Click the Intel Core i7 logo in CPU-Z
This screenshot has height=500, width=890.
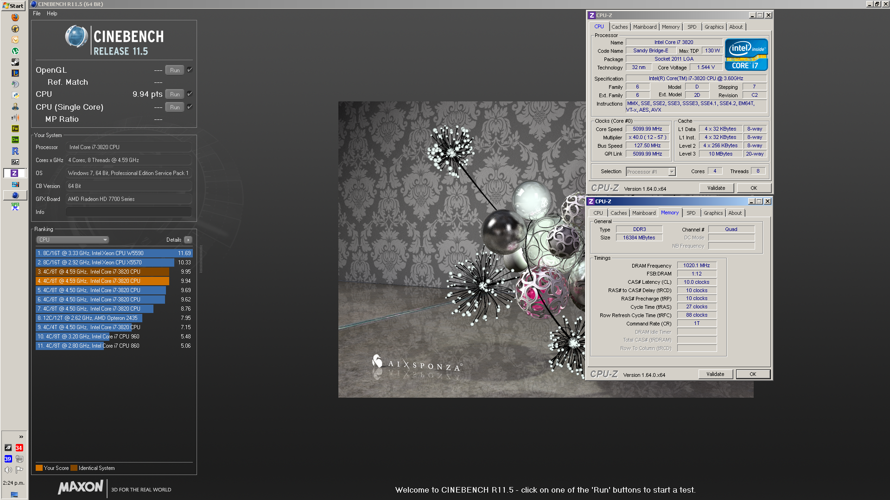tap(746, 55)
